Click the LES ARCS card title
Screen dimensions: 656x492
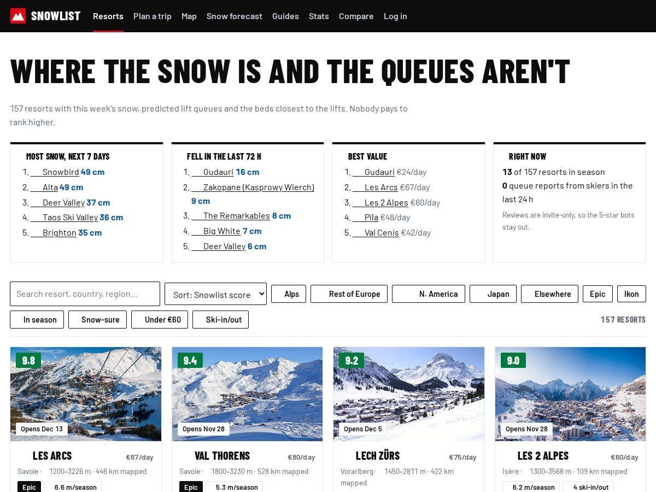click(52, 456)
